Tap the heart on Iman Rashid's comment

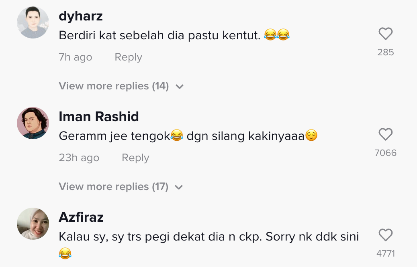[385, 135]
